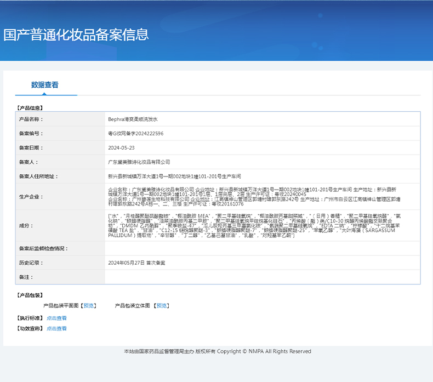Click the 【产品包装】 section header

(x=30, y=295)
